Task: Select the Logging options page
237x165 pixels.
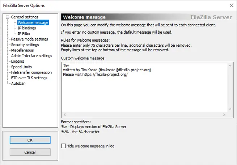Action: 17,62
